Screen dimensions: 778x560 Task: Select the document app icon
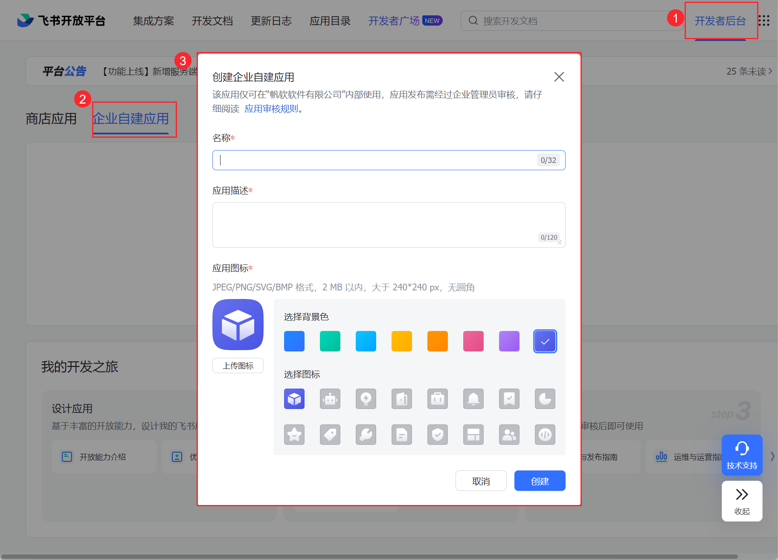click(x=402, y=435)
